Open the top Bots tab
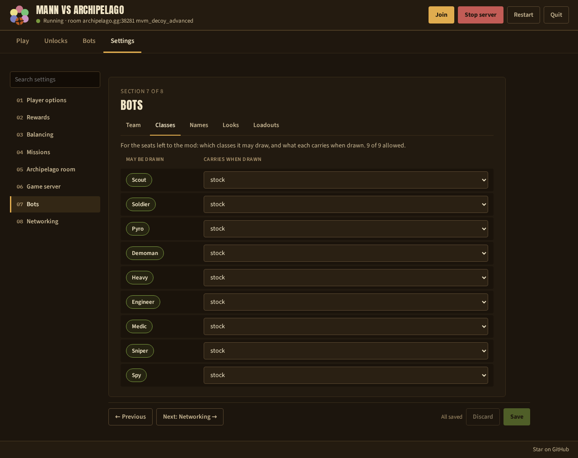 click(x=89, y=41)
